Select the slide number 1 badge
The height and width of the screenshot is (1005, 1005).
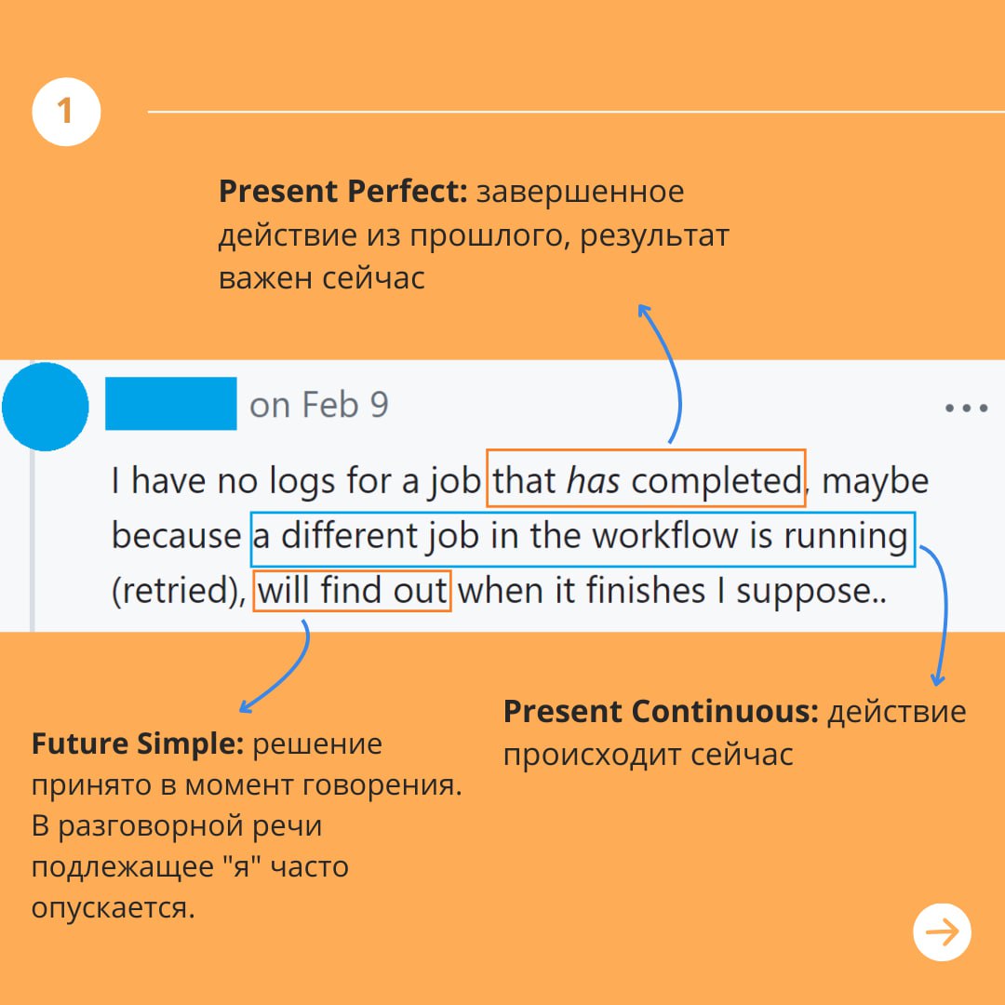click(65, 110)
